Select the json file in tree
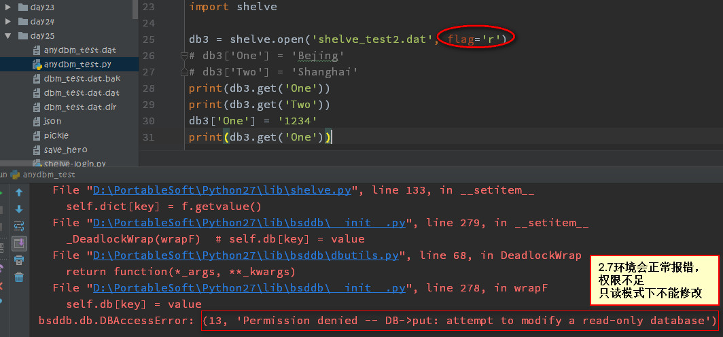 point(47,121)
